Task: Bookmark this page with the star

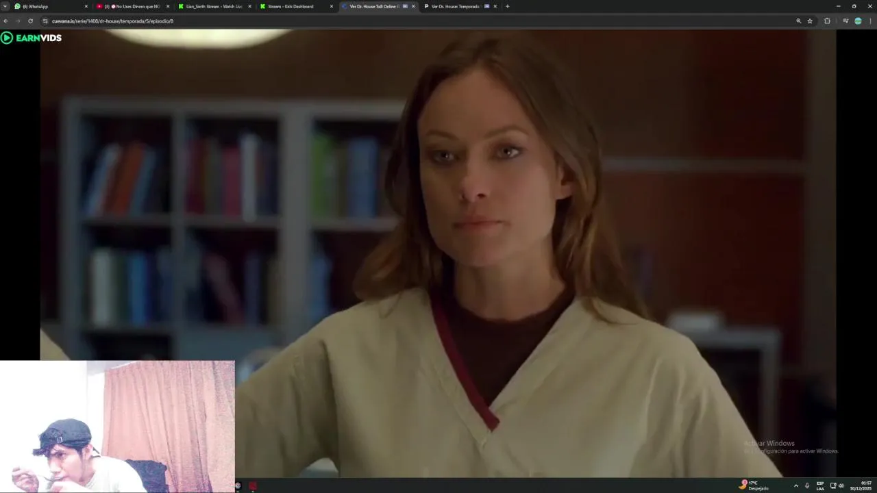Action: click(x=810, y=21)
